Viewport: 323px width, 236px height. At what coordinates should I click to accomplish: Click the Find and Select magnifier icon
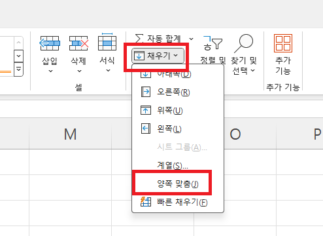244,43
